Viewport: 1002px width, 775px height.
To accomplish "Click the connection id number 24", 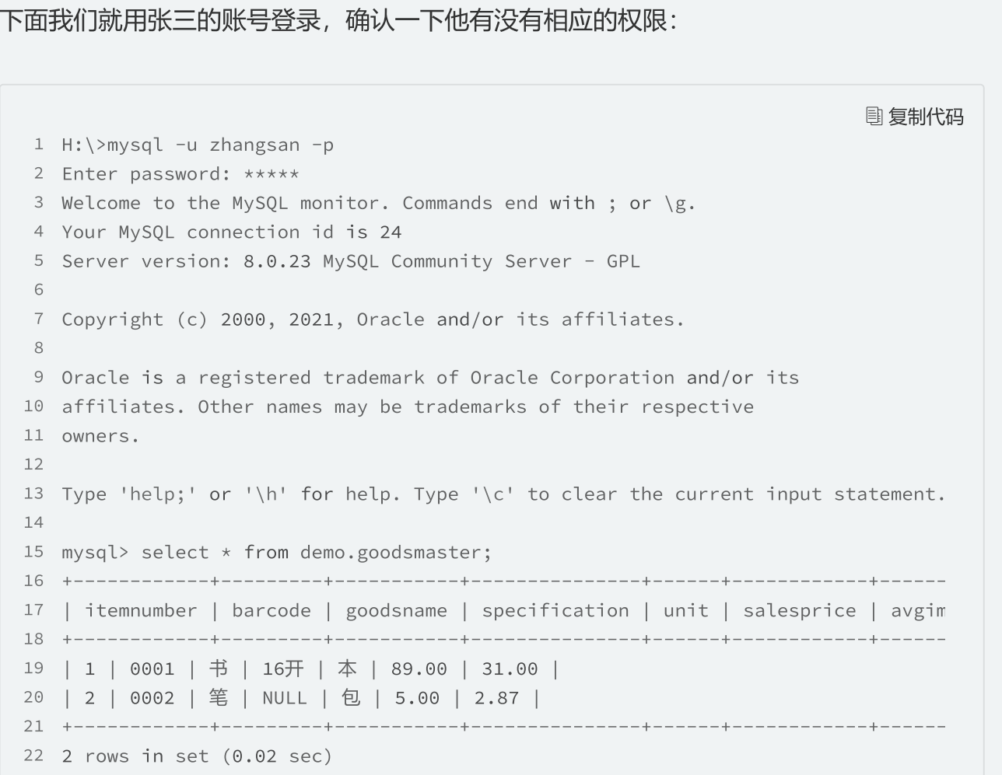I will pos(391,232).
